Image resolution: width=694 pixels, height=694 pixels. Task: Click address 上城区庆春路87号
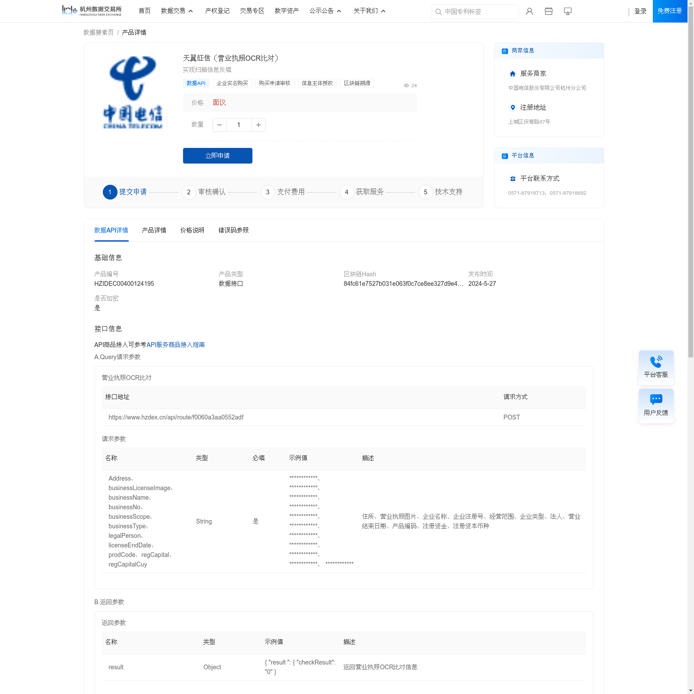pyautogui.click(x=529, y=122)
